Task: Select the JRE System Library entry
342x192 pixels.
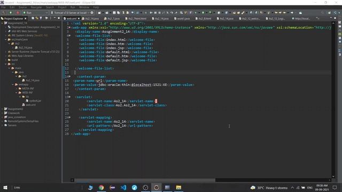Action: pos(28,35)
